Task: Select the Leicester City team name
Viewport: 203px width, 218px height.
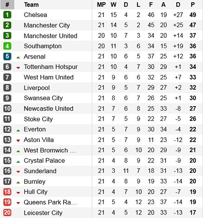Action: coord(43,213)
